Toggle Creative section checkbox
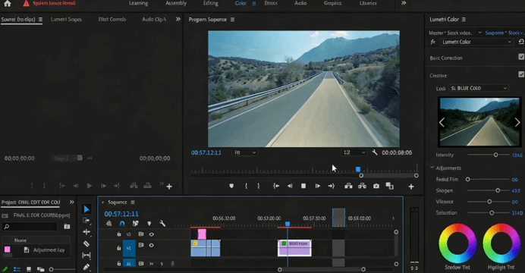The image size is (525, 273). (521, 74)
